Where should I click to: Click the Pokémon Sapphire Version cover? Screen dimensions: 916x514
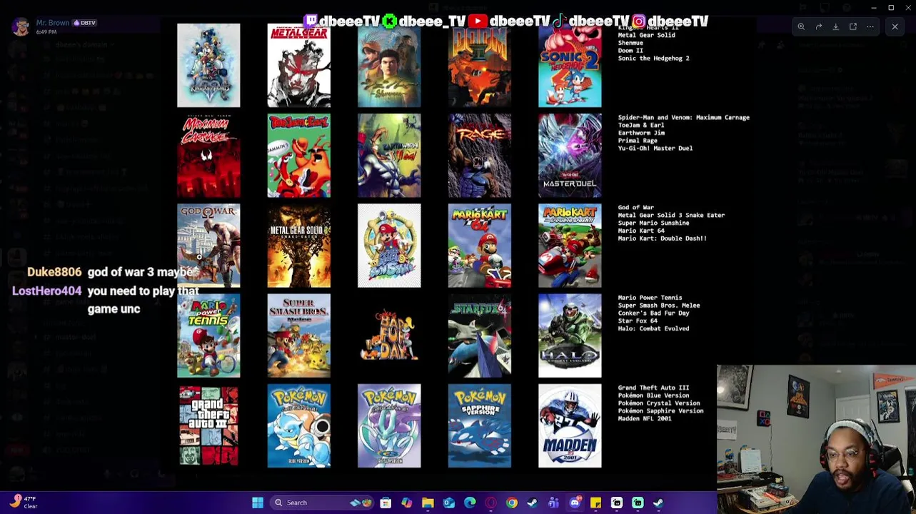pos(480,426)
